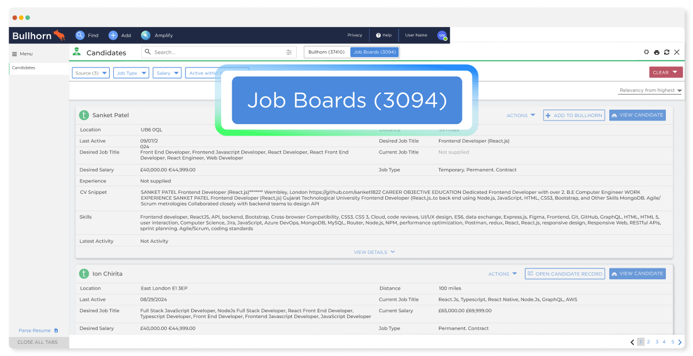The image size is (693, 356).
Task: Click location value UB6 0QL
Action: click(151, 130)
